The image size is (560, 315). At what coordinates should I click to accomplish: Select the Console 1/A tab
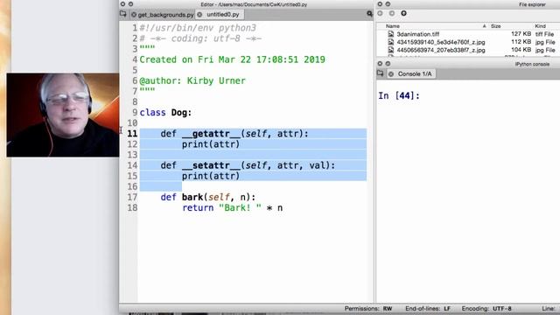click(x=414, y=73)
